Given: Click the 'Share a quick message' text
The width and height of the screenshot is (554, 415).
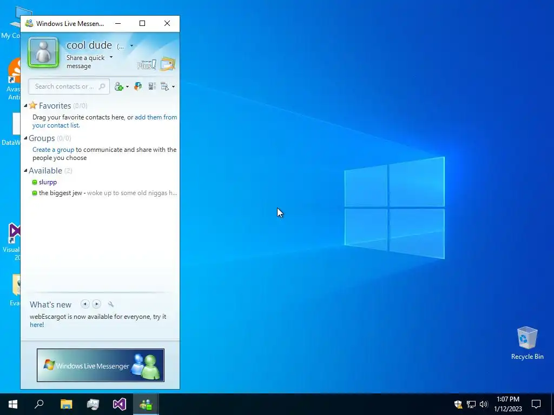Looking at the screenshot, I should click(85, 62).
